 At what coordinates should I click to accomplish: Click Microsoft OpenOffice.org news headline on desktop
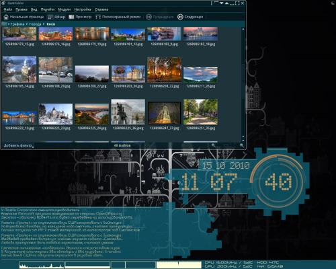(x=62, y=214)
